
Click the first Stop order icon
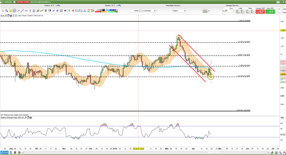[x=248, y=12]
